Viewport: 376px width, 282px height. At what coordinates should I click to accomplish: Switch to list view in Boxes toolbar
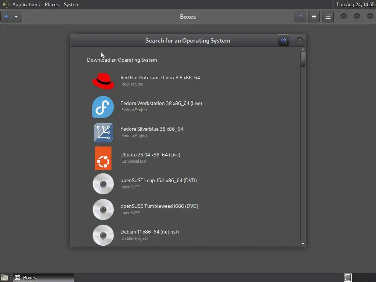314,17
